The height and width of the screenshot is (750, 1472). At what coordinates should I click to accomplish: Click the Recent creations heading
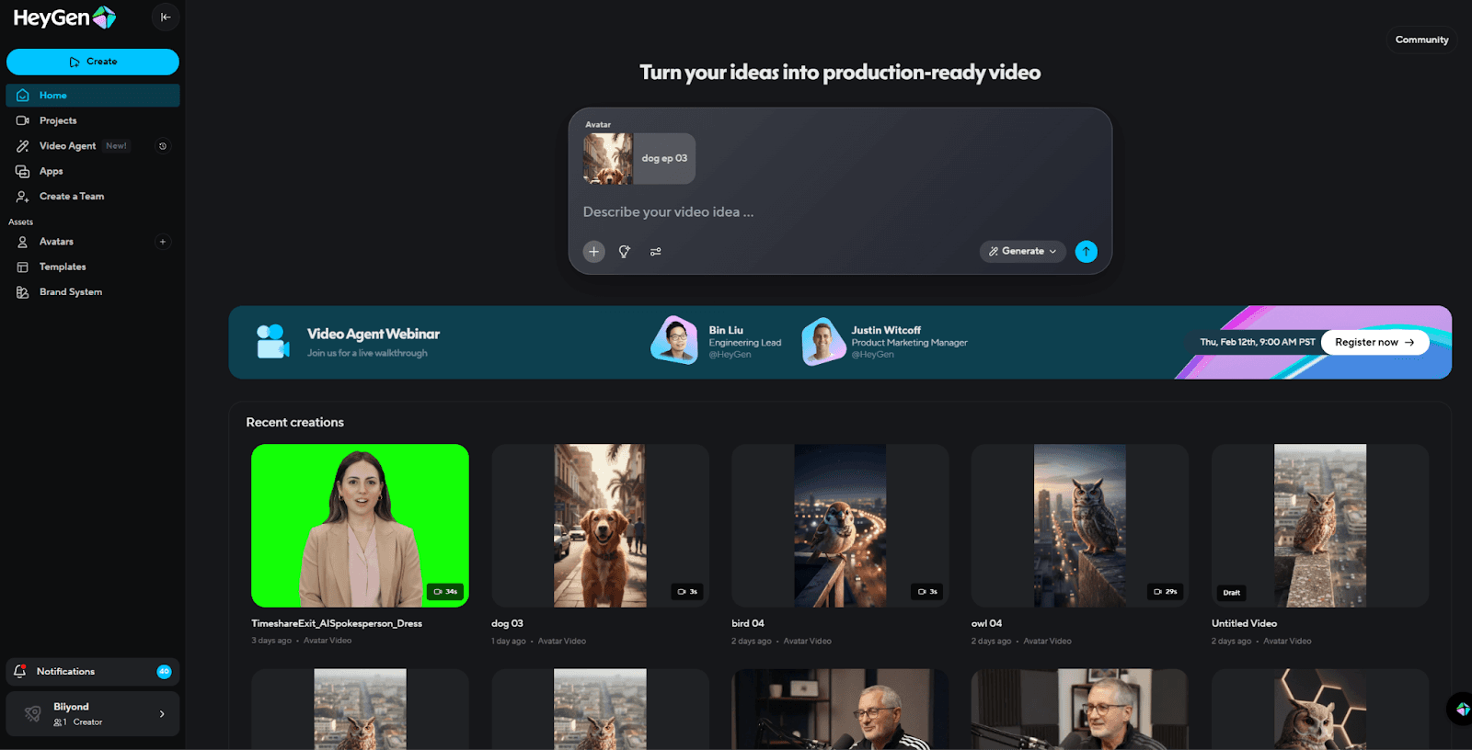click(294, 423)
